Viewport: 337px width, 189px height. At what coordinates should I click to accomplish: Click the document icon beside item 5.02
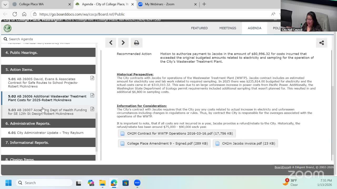(x=92, y=95)
